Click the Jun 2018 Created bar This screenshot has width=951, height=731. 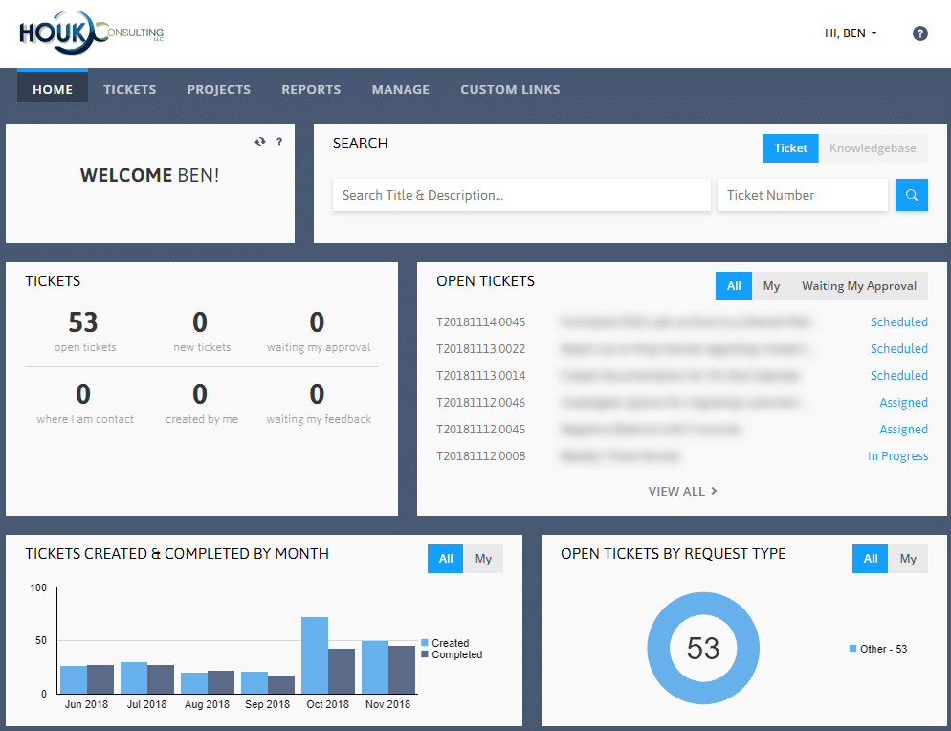74,680
